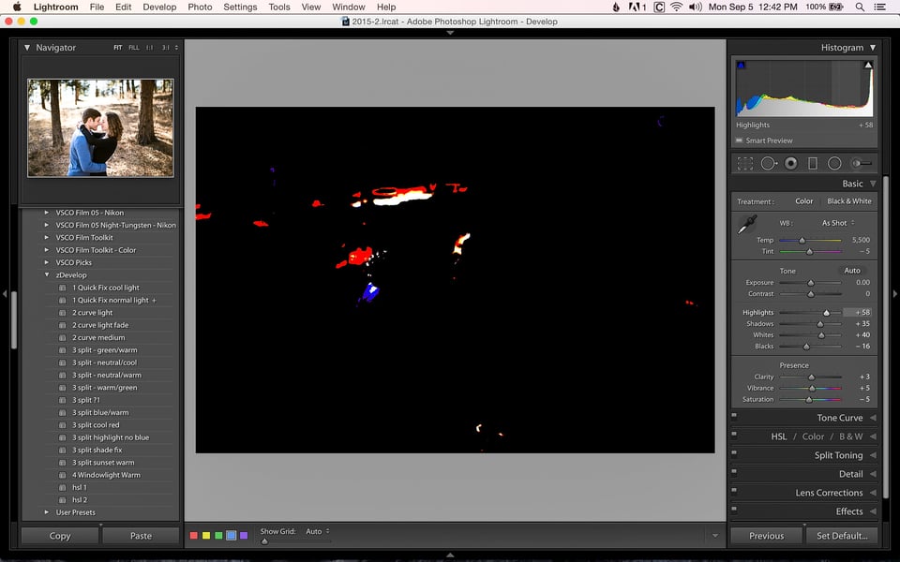Select the Adjustment Brush tool
This screenshot has width=900, height=562.
point(862,164)
